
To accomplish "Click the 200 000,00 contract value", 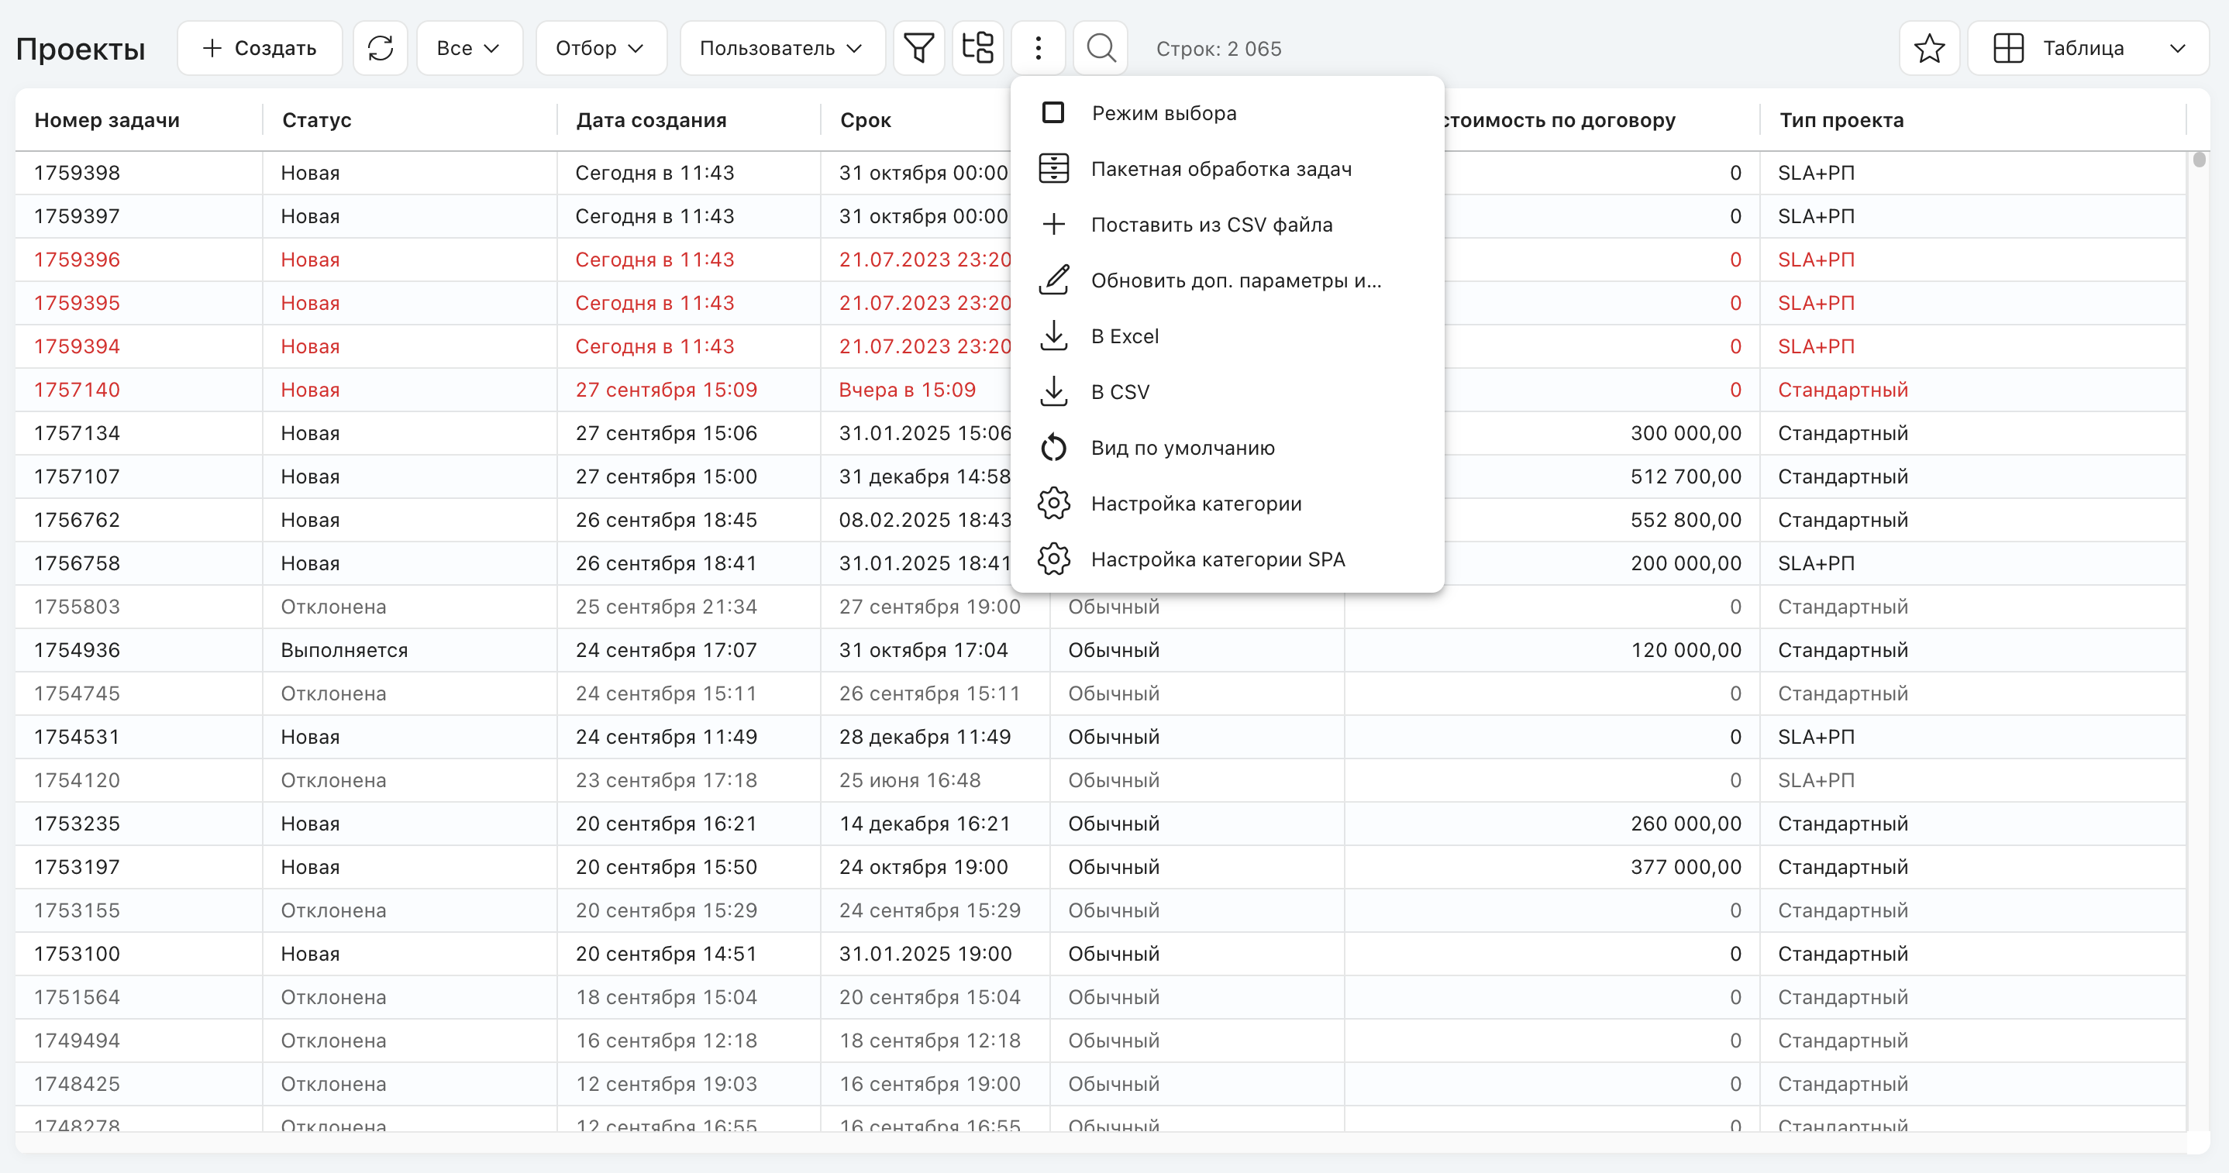I will 1686,562.
